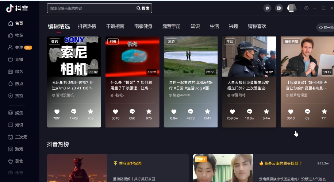Open the messages chat bubble icon
The width and height of the screenshot is (334, 182).
pos(267,8)
